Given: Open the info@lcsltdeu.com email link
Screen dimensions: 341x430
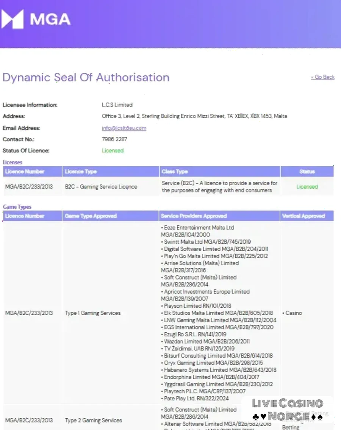Looking at the screenshot, I should click(x=124, y=128).
